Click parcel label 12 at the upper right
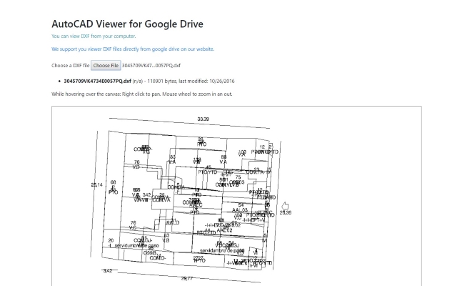The width and height of the screenshot is (457, 286). (x=262, y=147)
